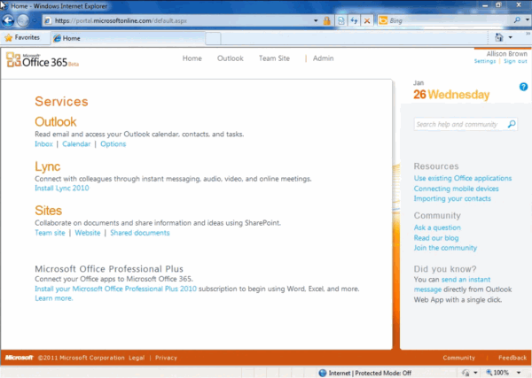This screenshot has width=532, height=378.
Task: Click Join the community link
Action: coord(445,248)
